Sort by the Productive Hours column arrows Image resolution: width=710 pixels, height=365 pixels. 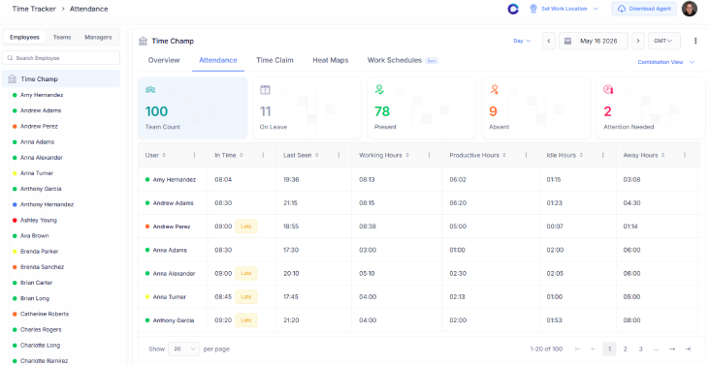point(505,155)
